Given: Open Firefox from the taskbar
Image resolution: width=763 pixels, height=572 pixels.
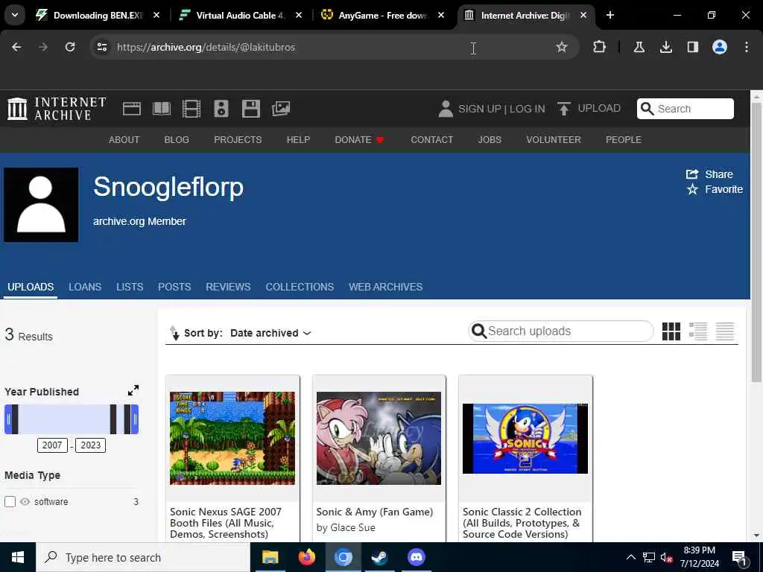Looking at the screenshot, I should click(x=306, y=557).
